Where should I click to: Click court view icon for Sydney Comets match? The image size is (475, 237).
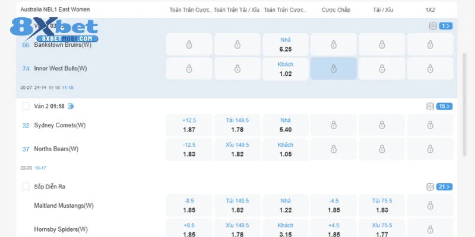tap(430, 107)
